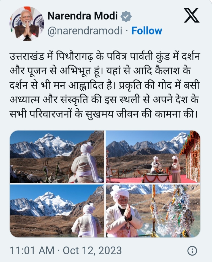Open the 11:01 AM timestamp
The width and height of the screenshot is (212, 262).
coord(32,251)
